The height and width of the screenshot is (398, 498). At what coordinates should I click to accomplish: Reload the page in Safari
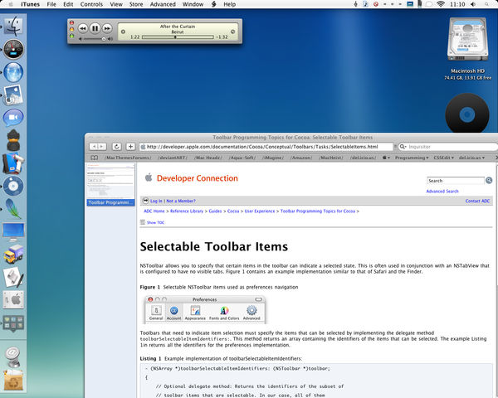coord(116,146)
